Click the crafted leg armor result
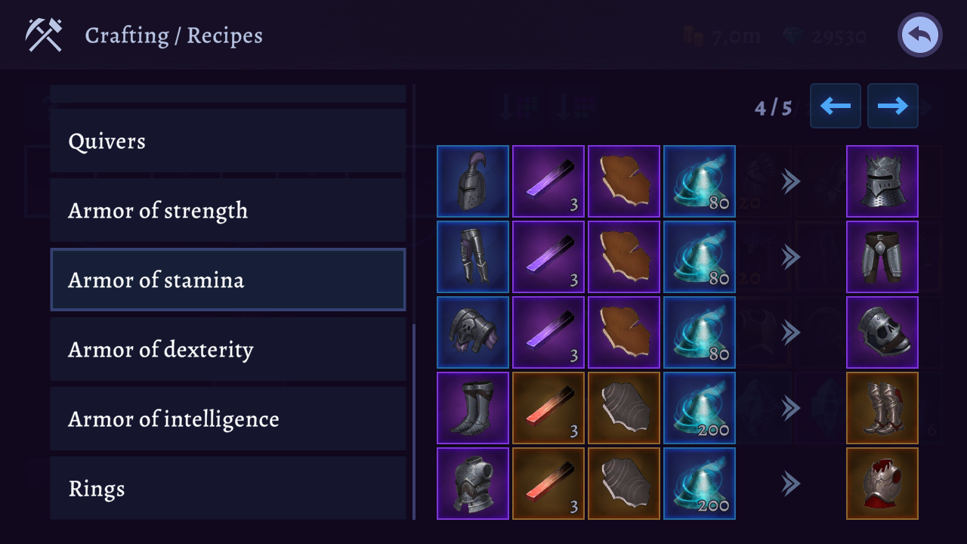 (882, 257)
